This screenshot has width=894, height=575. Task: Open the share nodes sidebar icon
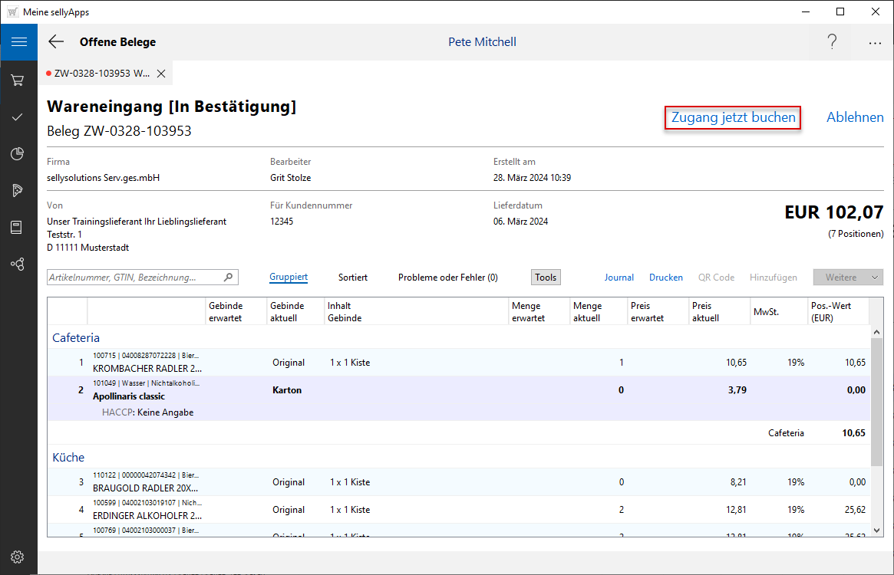[x=18, y=264]
